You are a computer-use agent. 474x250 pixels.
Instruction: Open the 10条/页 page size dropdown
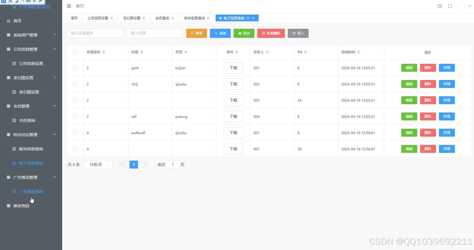click(x=98, y=165)
